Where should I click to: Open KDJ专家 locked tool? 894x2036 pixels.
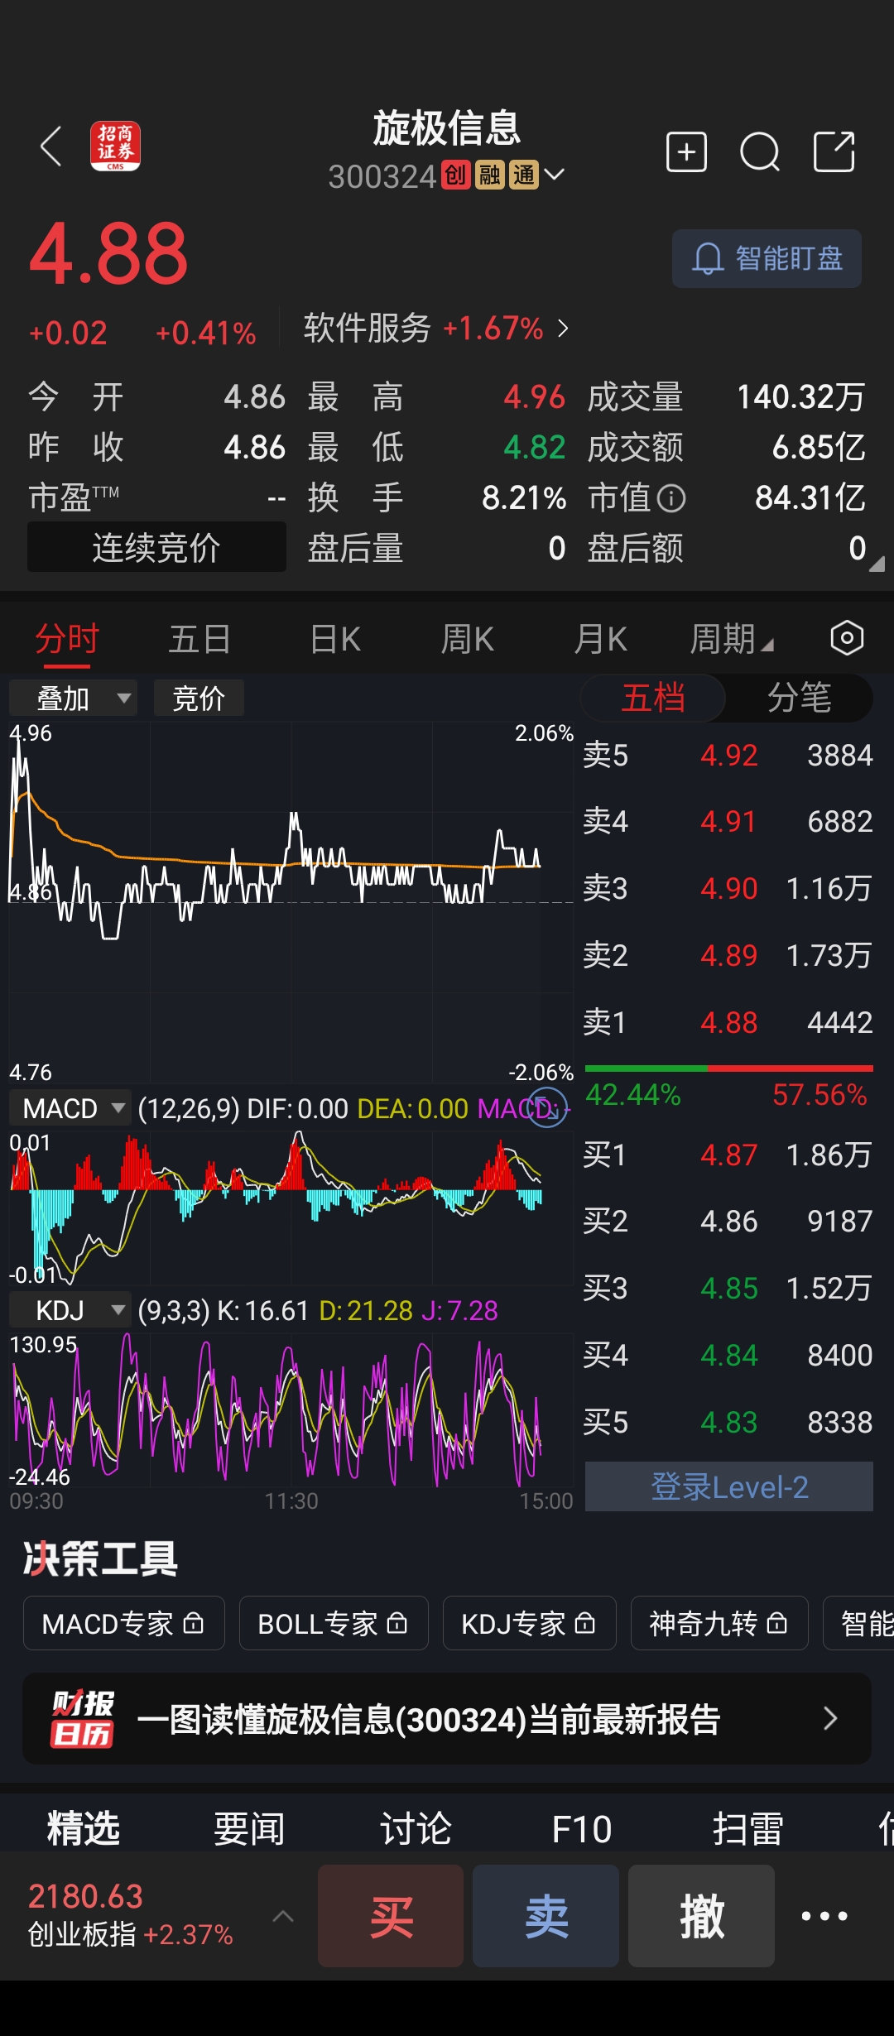(x=529, y=1623)
